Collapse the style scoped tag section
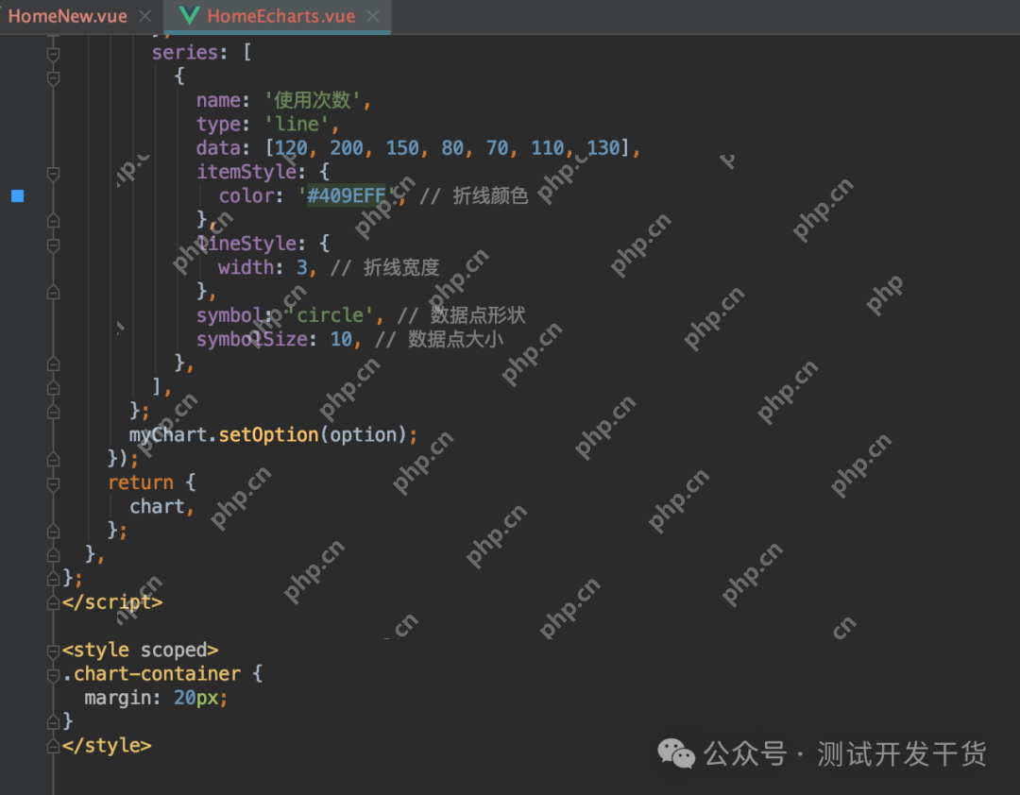 click(x=53, y=651)
